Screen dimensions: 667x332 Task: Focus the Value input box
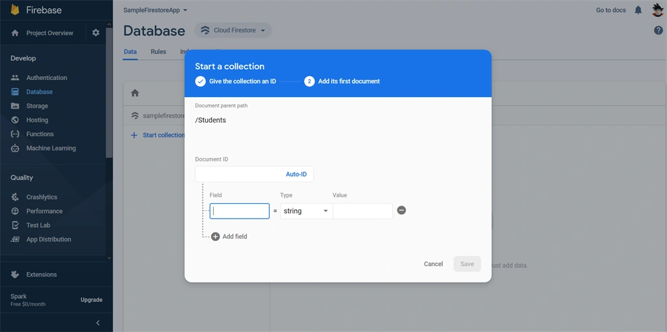tap(362, 211)
